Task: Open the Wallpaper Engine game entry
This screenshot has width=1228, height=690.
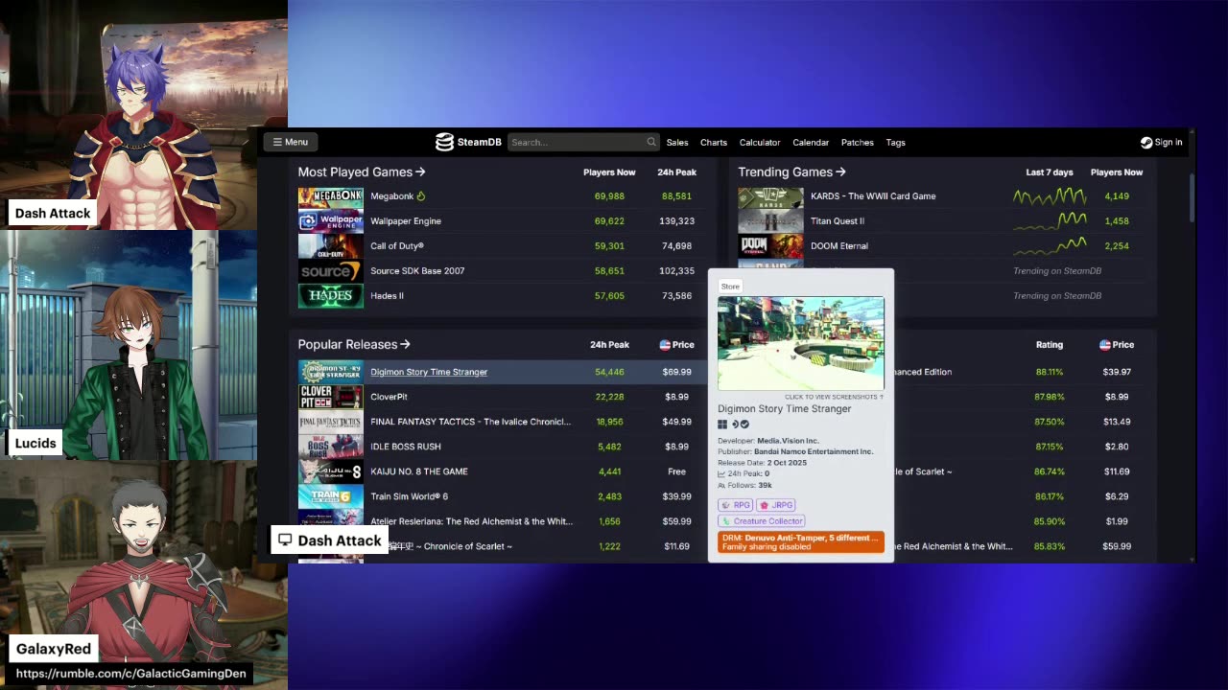Action: point(406,221)
